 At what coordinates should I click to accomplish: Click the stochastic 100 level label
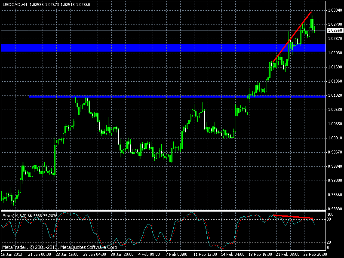click(x=330, y=215)
